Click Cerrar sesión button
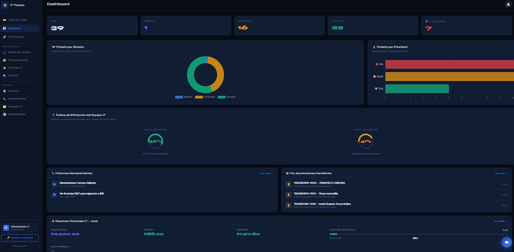This screenshot has height=252, width=514. tap(20, 246)
